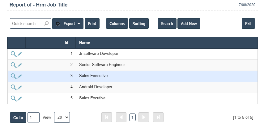264x128 pixels.
Task: Open the View rows-per-page dropdown
Action: tap(62, 117)
